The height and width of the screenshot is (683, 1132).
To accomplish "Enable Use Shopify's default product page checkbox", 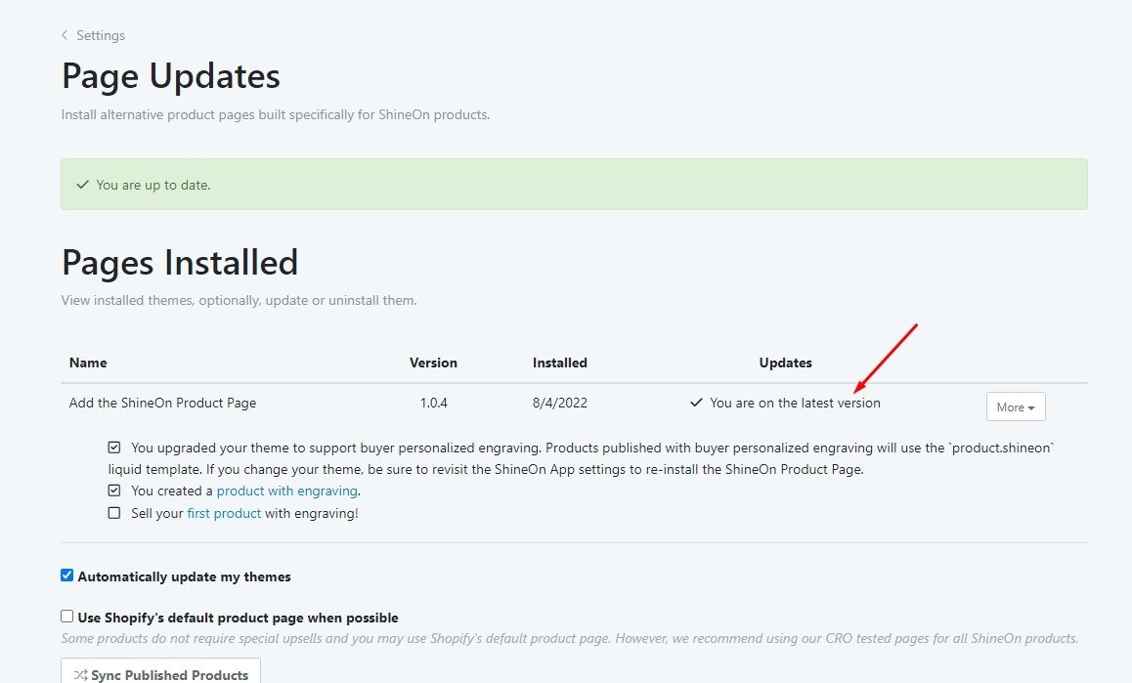I will click(67, 617).
